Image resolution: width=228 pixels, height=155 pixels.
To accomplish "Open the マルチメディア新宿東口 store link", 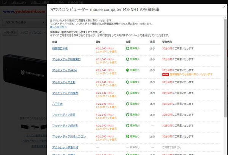I will tap(66, 59).
